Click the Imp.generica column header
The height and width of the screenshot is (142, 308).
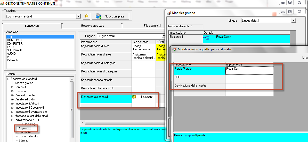click(144, 42)
